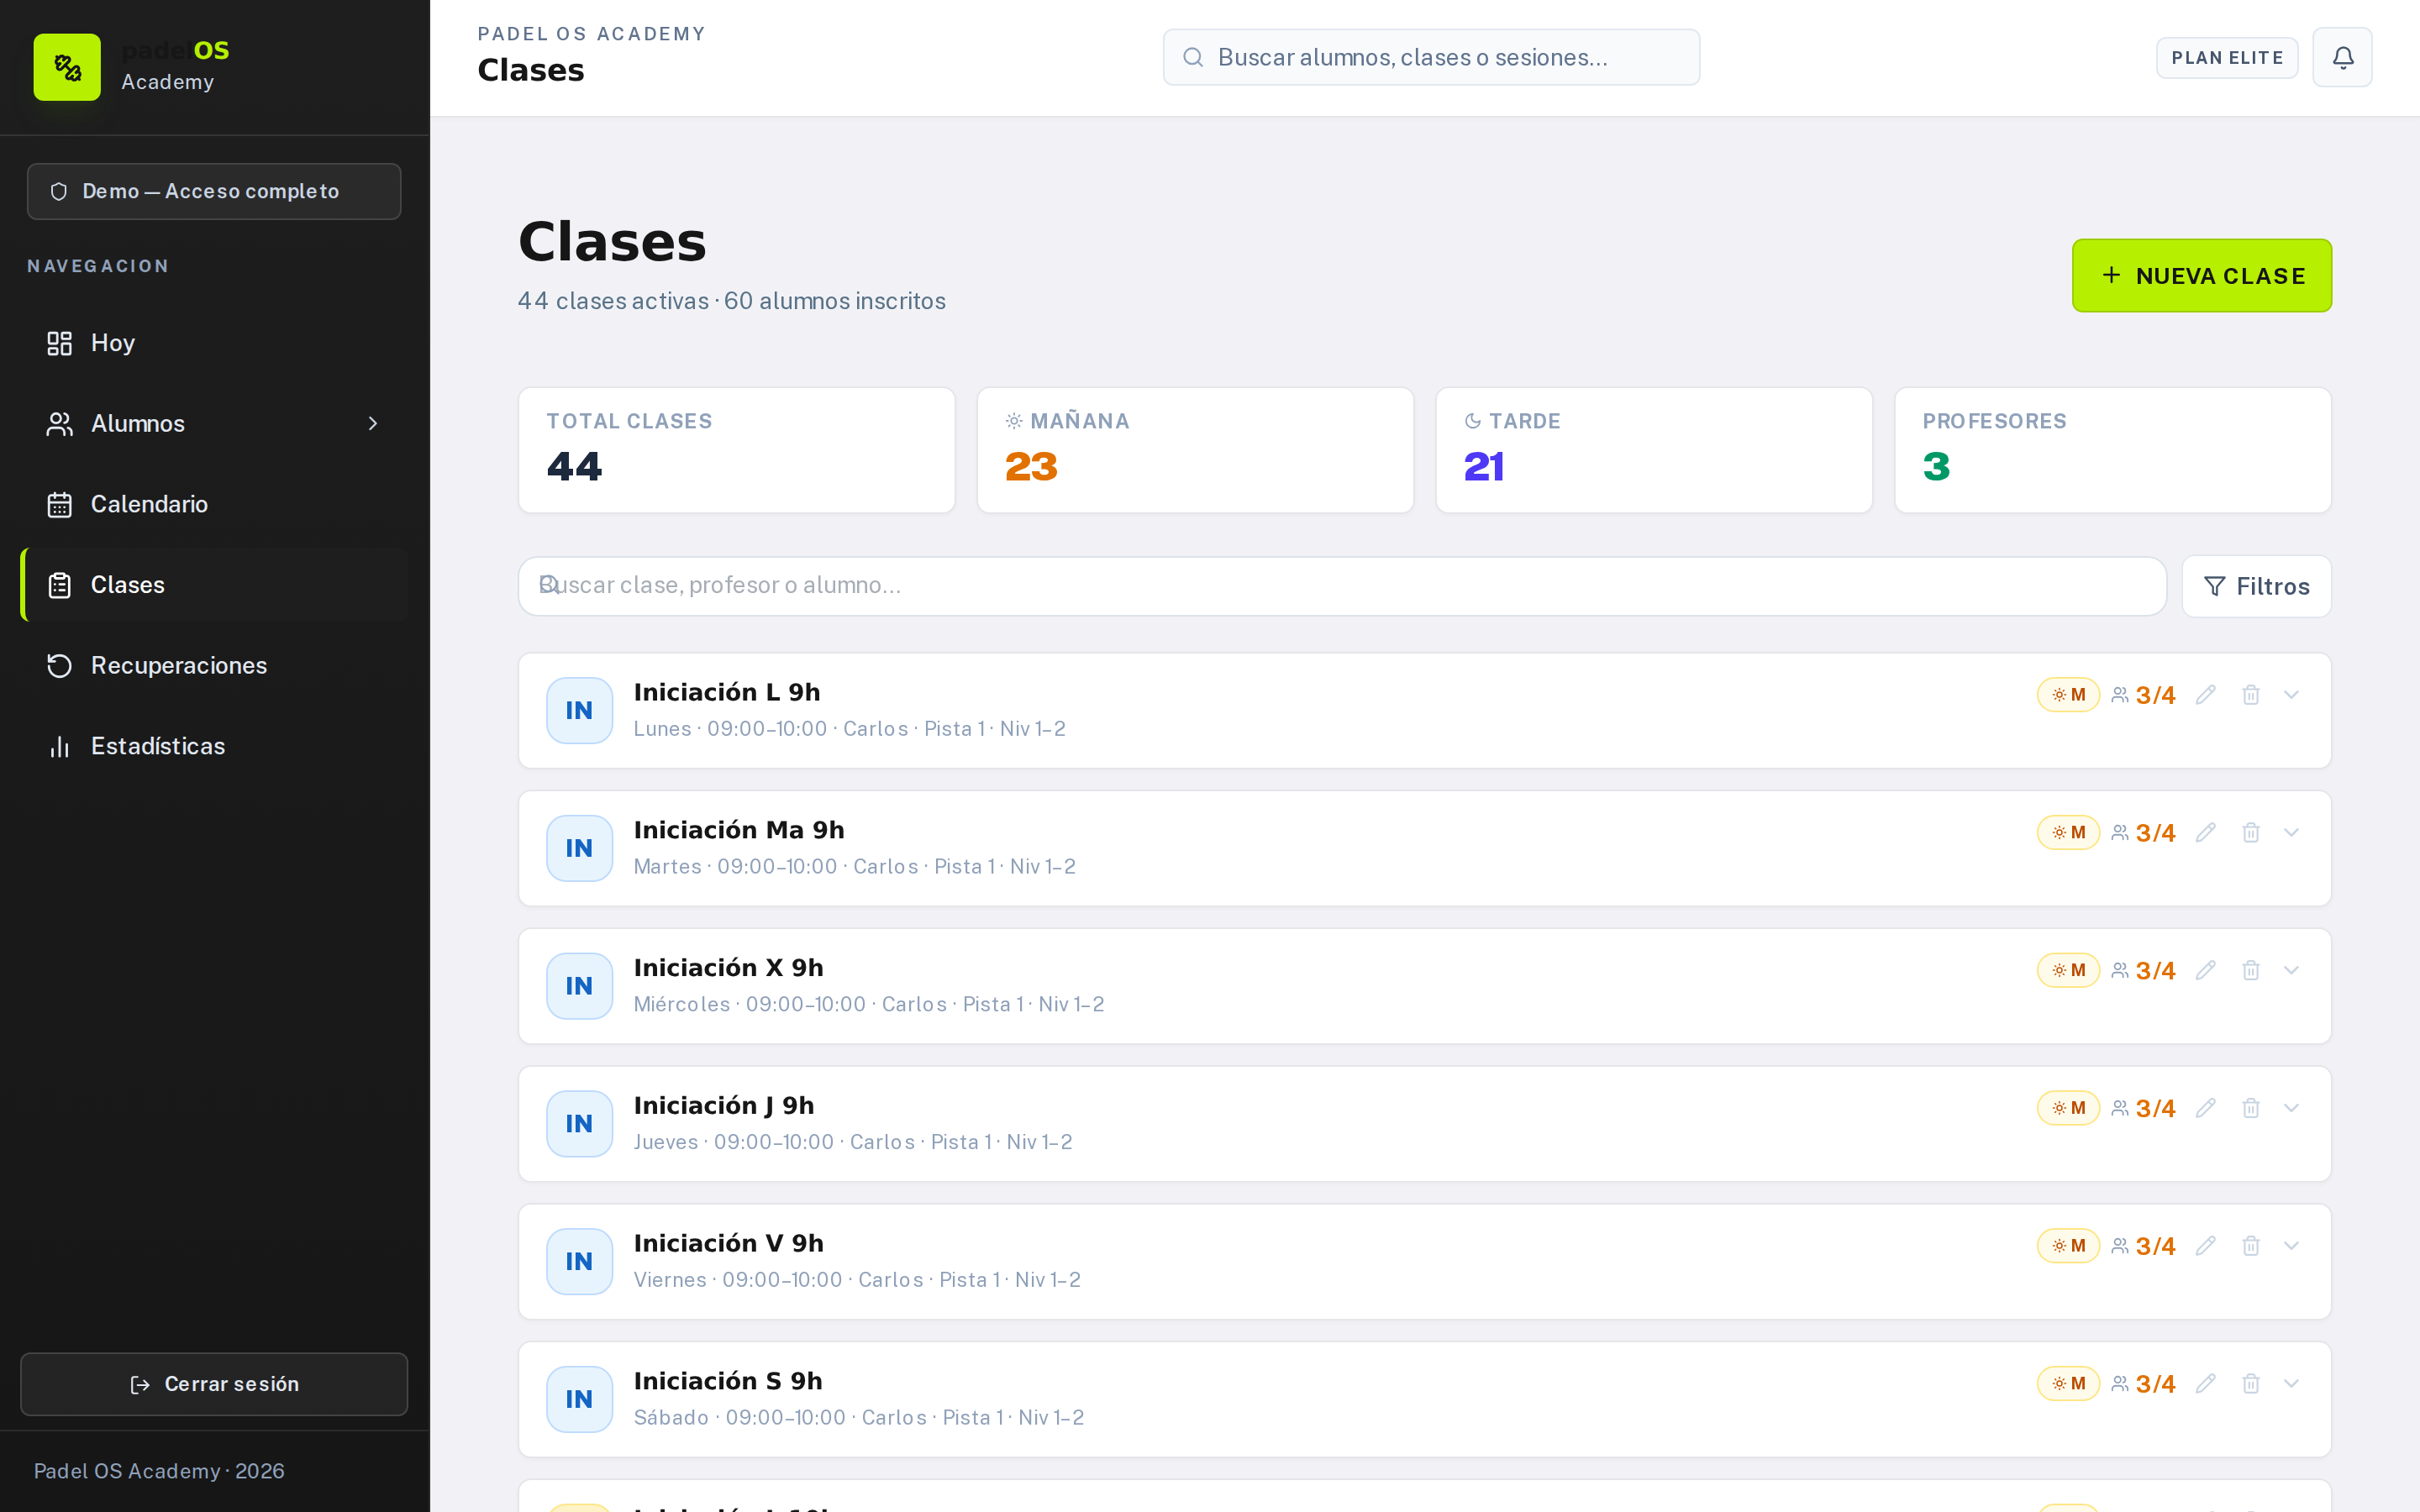The height and width of the screenshot is (1512, 2420).
Task: Click the MAÑANA 23 stat card
Action: click(x=1195, y=450)
